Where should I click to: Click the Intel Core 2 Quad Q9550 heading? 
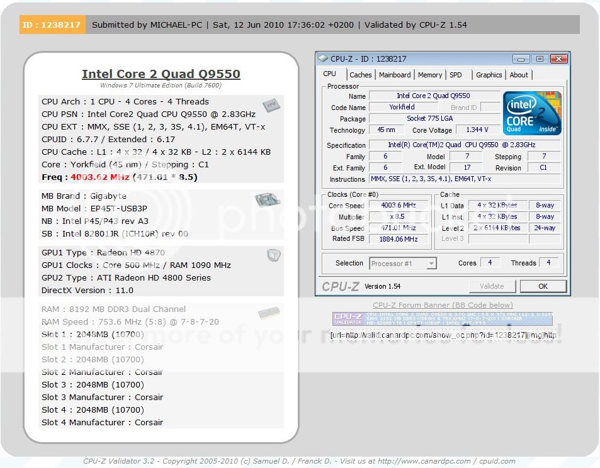coord(161,74)
